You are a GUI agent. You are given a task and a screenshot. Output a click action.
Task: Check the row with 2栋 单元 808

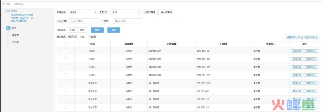[x=66, y=91]
